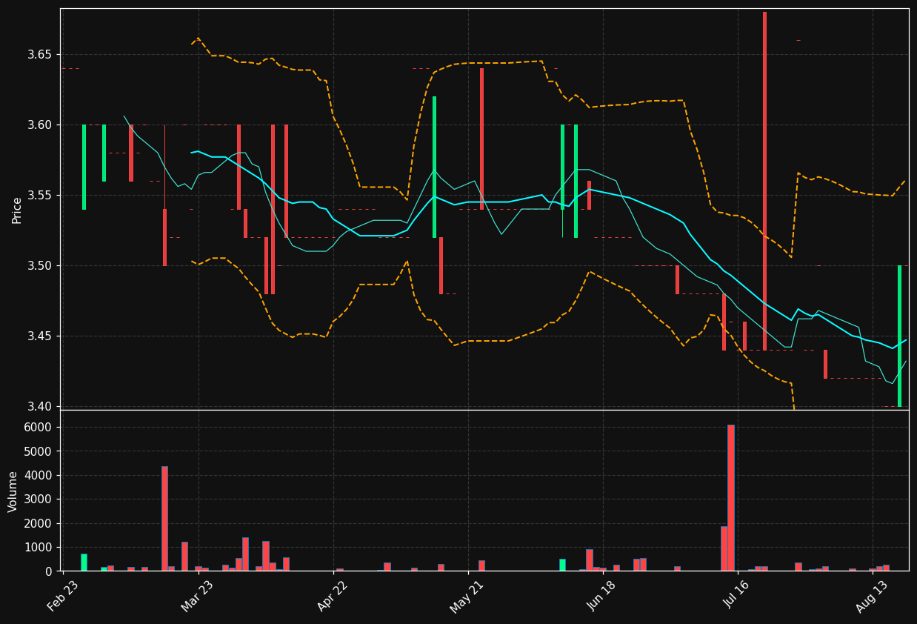917x624 pixels.
Task: Click the 3.45 price axis label
Action: 41,336
